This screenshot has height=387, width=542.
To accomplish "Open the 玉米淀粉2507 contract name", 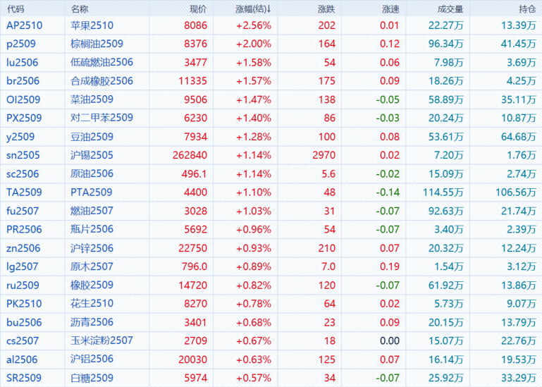I will 102,340.
